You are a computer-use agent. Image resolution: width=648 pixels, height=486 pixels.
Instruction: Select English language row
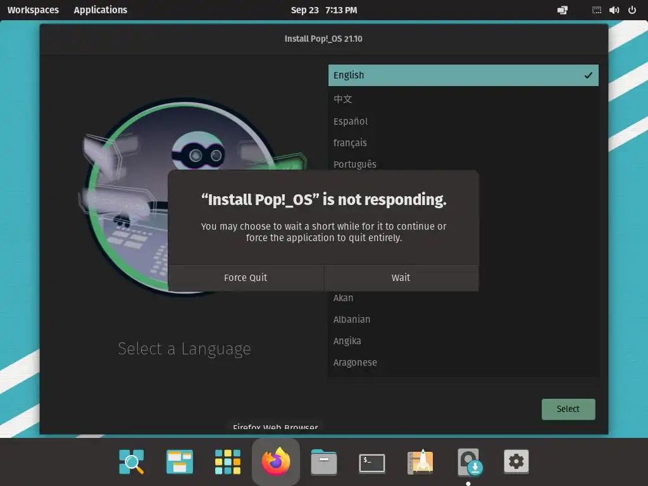[463, 75]
